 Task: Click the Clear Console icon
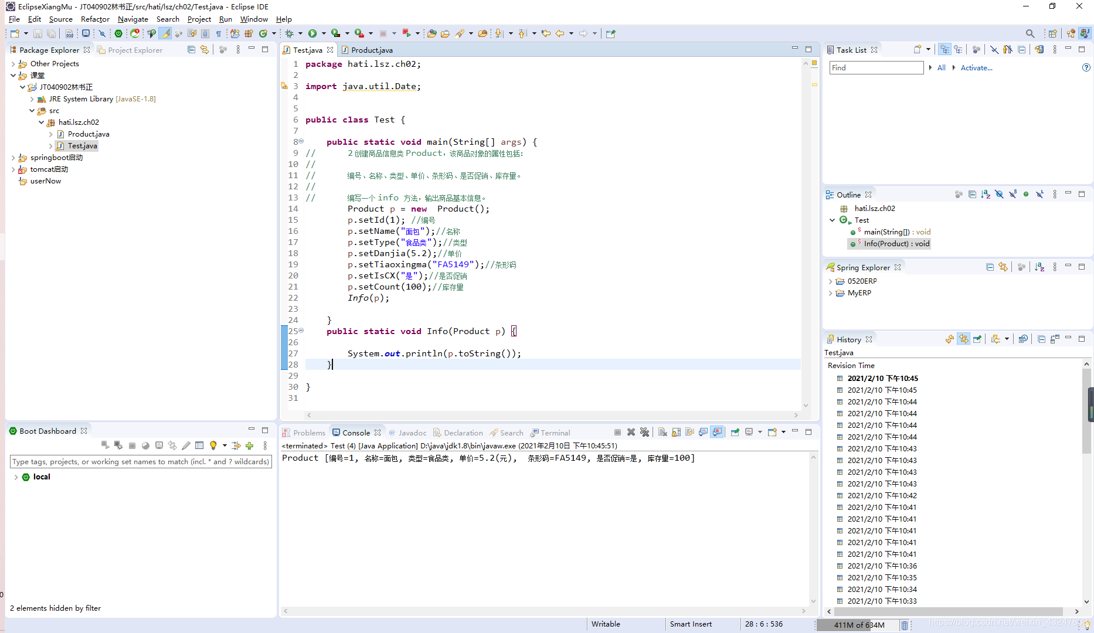click(662, 432)
